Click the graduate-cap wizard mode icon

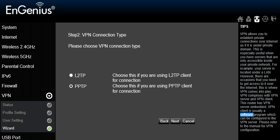(257, 19)
